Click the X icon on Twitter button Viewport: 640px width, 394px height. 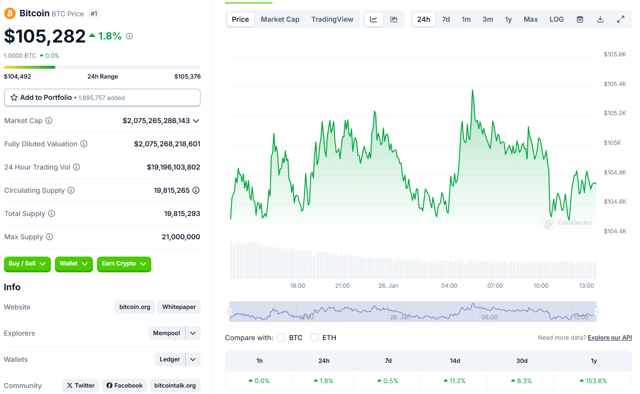pos(70,386)
